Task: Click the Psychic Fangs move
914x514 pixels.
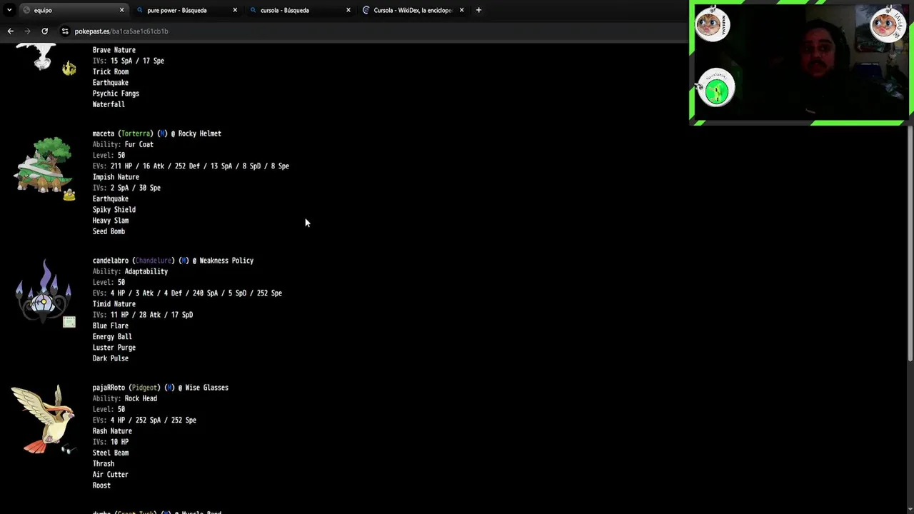Action: coord(116,94)
